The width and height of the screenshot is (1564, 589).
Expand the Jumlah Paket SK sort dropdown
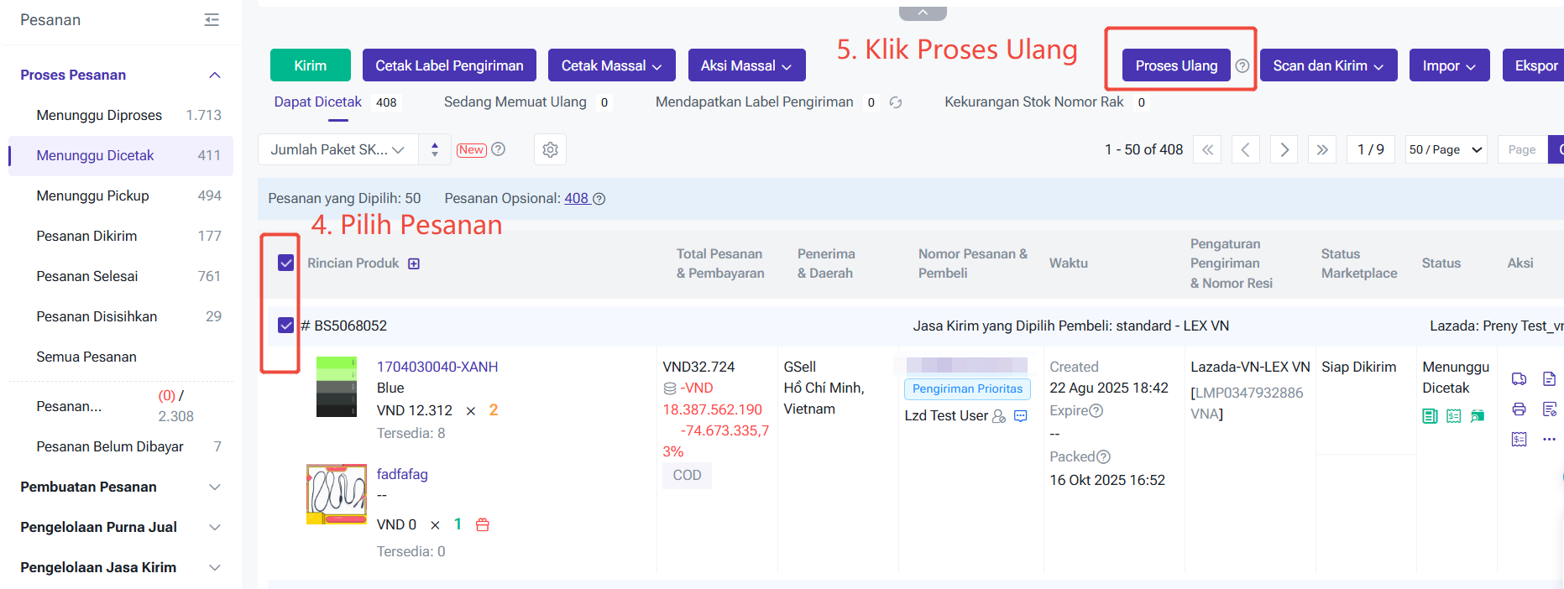337,149
